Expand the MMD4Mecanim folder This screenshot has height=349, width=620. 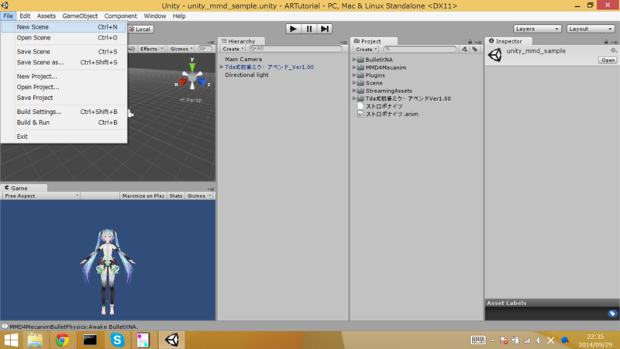pyautogui.click(x=354, y=67)
